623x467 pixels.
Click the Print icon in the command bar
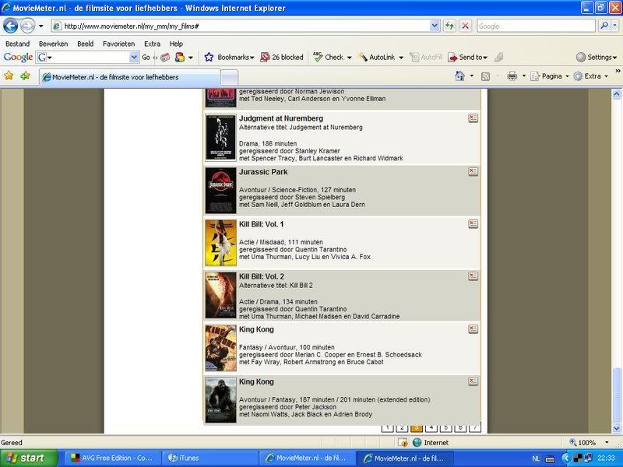[512, 76]
